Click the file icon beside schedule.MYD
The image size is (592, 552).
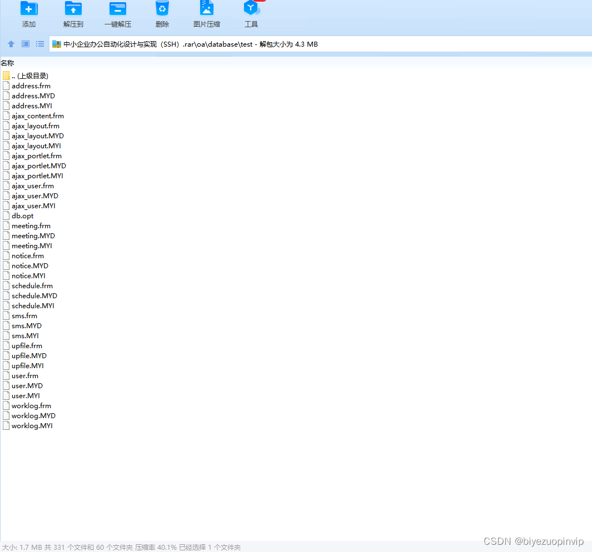coord(6,296)
